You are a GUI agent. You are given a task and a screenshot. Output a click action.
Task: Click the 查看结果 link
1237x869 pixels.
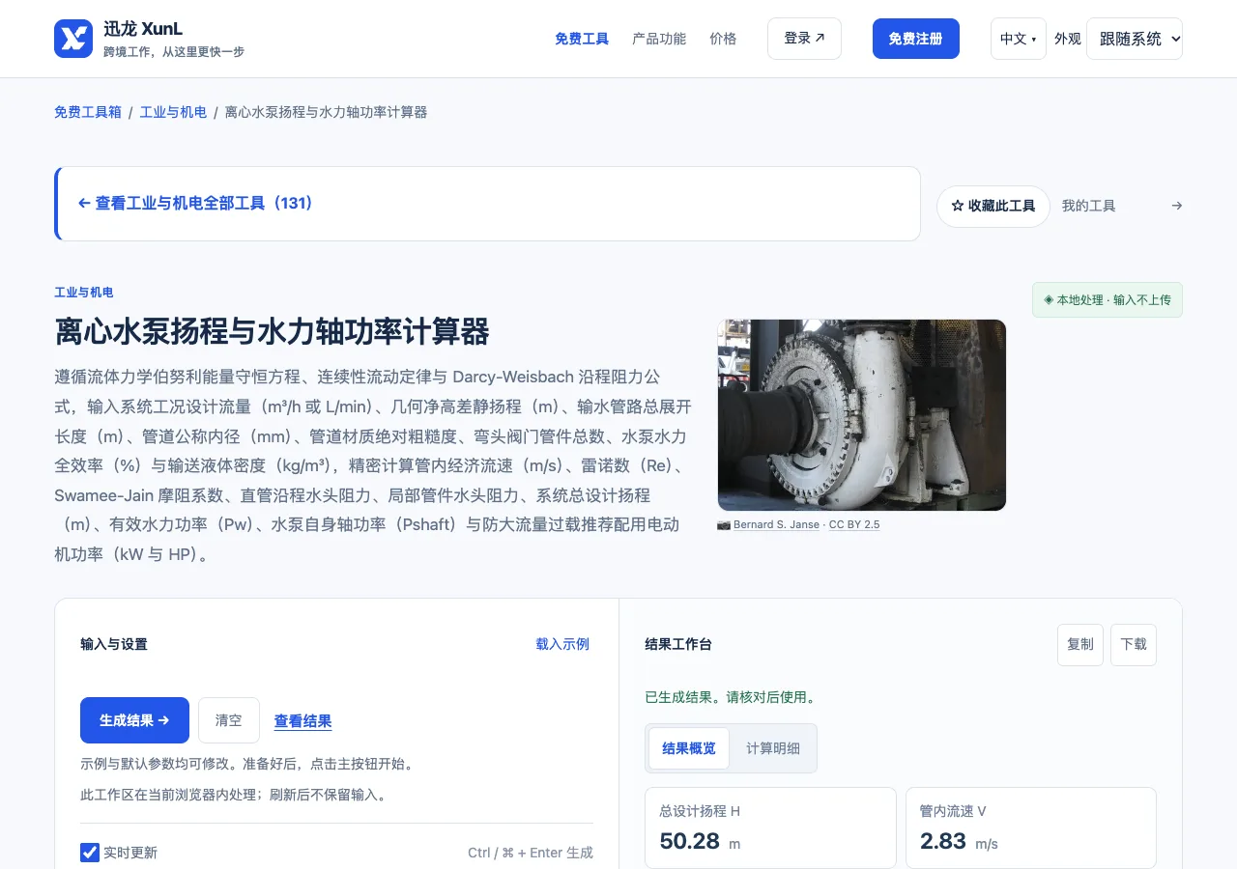tap(302, 720)
